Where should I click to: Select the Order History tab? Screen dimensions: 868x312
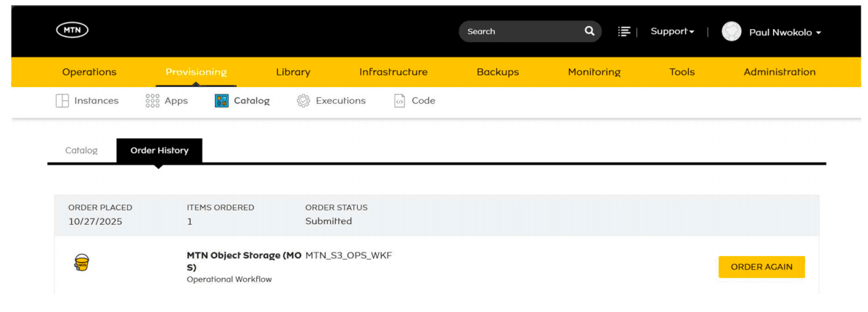[x=160, y=150]
